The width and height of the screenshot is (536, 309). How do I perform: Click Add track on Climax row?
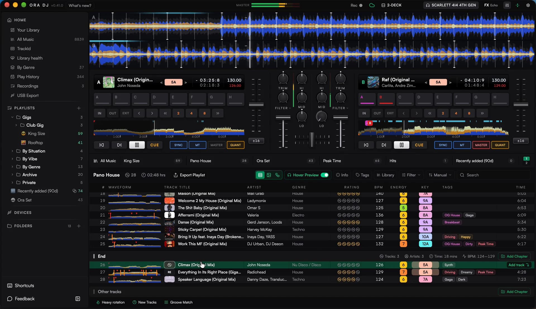click(518, 265)
